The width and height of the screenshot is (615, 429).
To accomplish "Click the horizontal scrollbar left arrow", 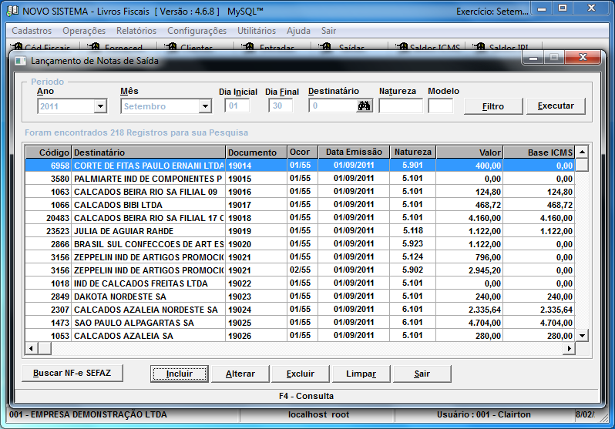I will (x=31, y=348).
